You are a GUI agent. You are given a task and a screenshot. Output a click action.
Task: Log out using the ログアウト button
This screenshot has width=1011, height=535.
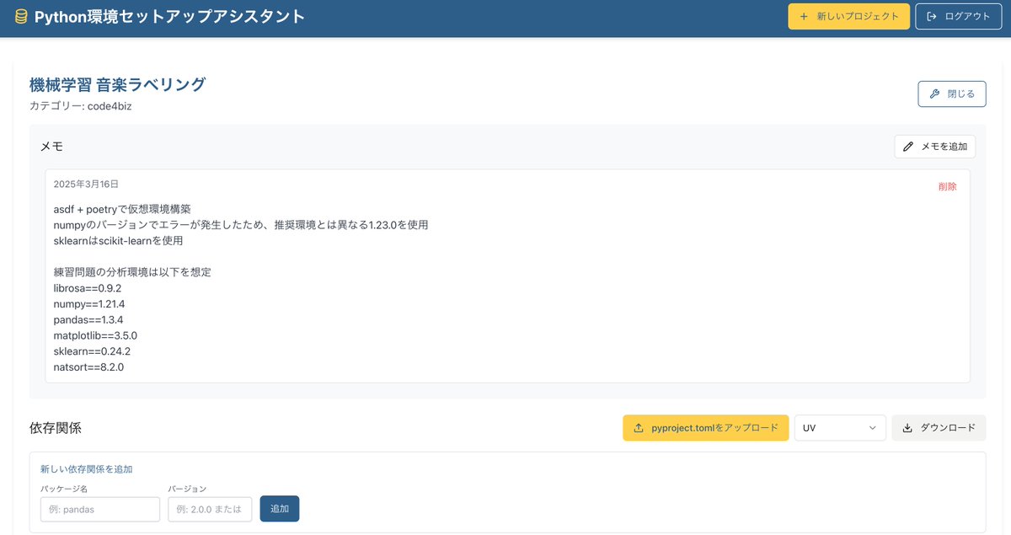(x=959, y=16)
